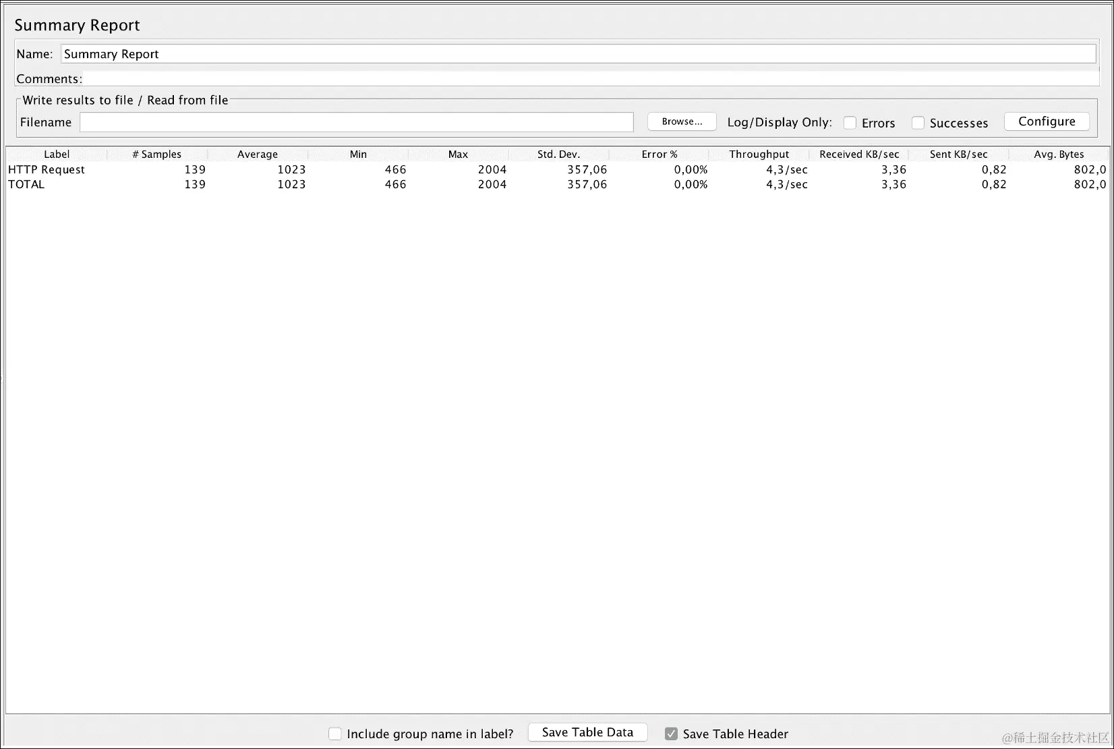This screenshot has width=1114, height=749.
Task: Click the Sent KB/sec column header
Action: pyautogui.click(x=958, y=155)
